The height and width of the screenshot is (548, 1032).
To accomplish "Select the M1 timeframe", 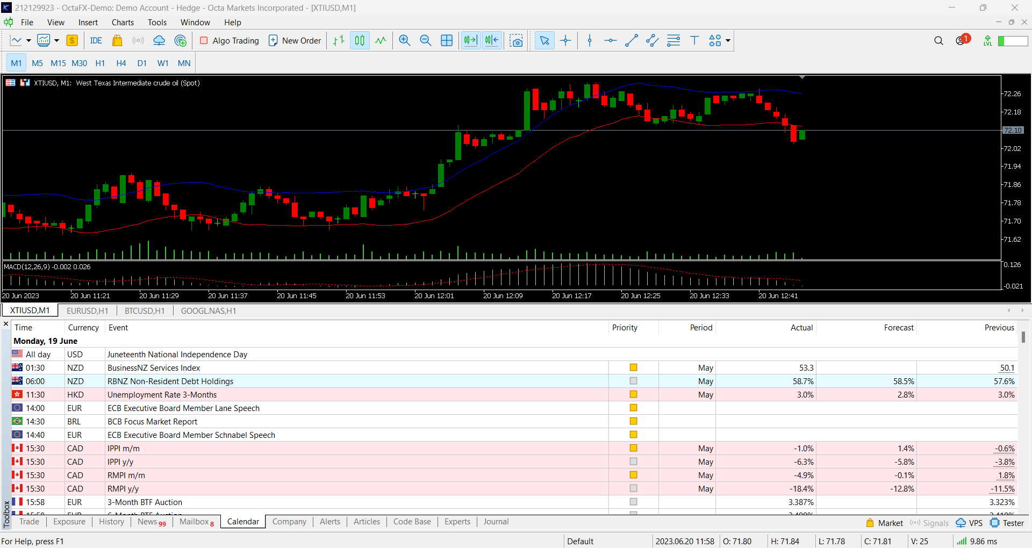I will pyautogui.click(x=16, y=63).
